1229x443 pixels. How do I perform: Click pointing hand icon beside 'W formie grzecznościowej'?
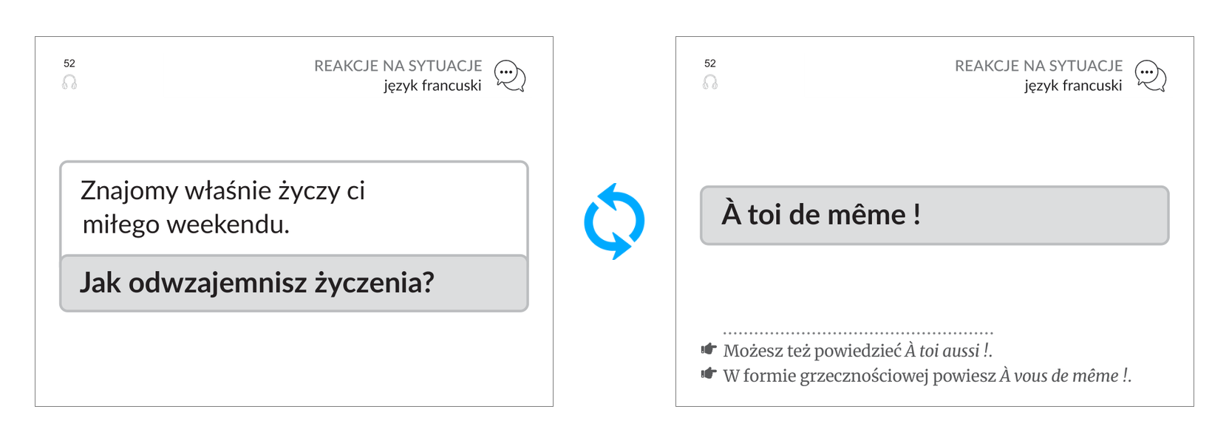(709, 374)
